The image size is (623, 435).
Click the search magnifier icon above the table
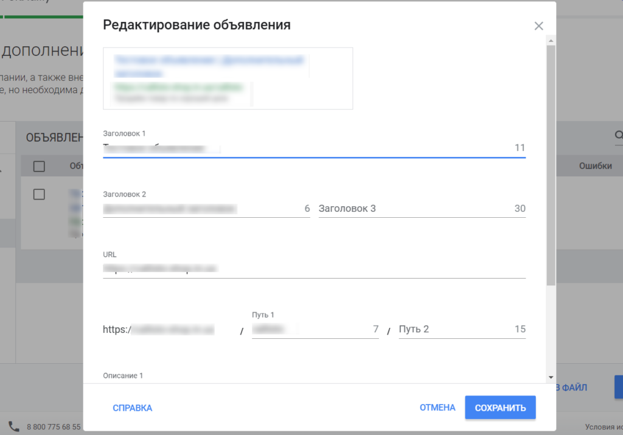[619, 136]
